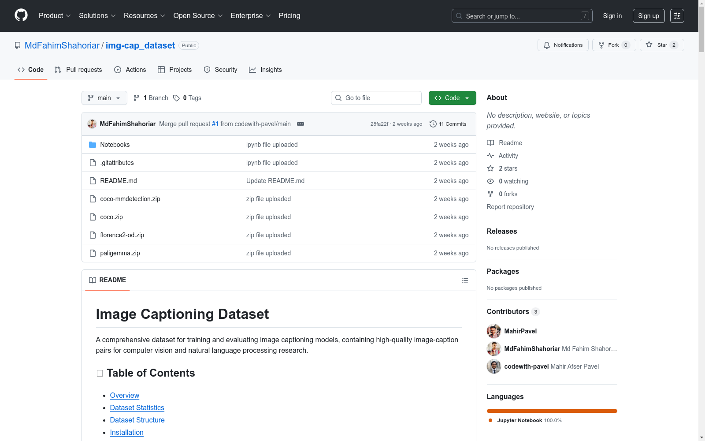Click the coco-mmdetection.zip file icon
Screen dimensions: 705x441
[x=93, y=199]
